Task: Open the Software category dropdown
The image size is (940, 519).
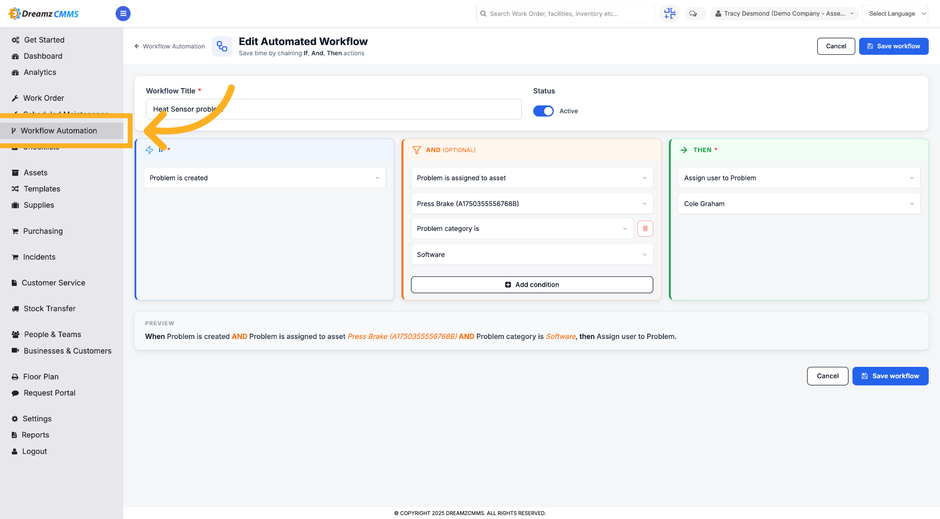Action: coord(532,254)
